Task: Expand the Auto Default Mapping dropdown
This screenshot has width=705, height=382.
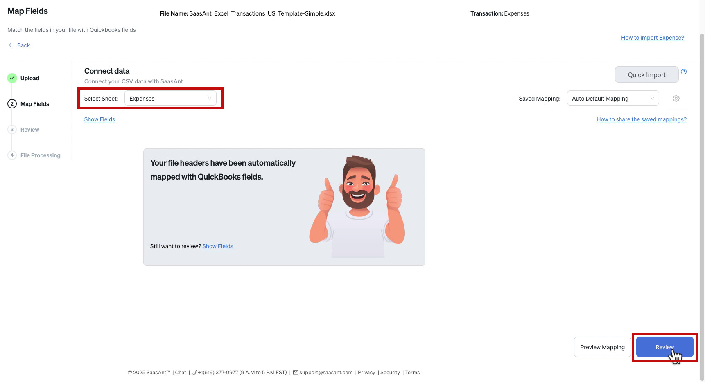Action: click(613, 99)
